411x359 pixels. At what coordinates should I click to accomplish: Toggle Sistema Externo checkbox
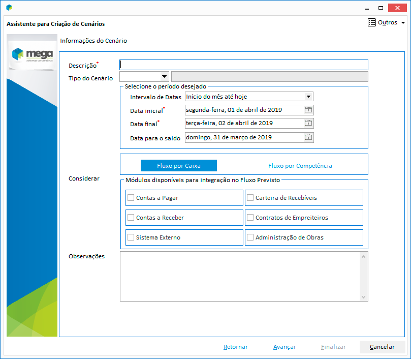click(x=131, y=237)
